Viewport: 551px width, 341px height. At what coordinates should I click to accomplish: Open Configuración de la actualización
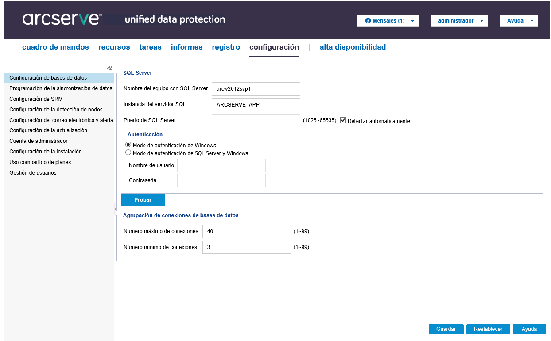58,130
